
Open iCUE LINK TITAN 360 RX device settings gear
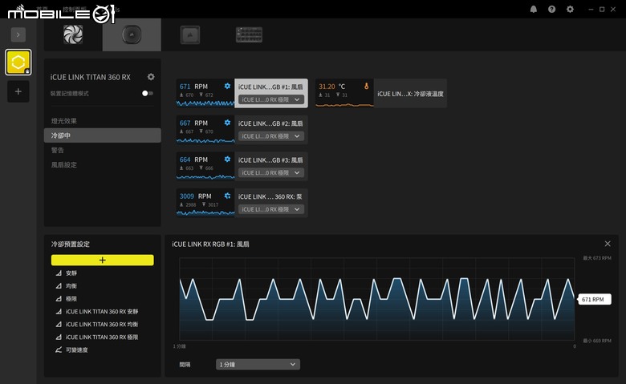click(151, 77)
